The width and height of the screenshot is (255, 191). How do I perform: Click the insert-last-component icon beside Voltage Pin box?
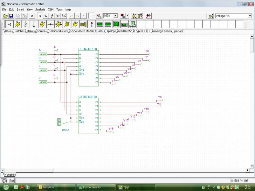coord(211,16)
